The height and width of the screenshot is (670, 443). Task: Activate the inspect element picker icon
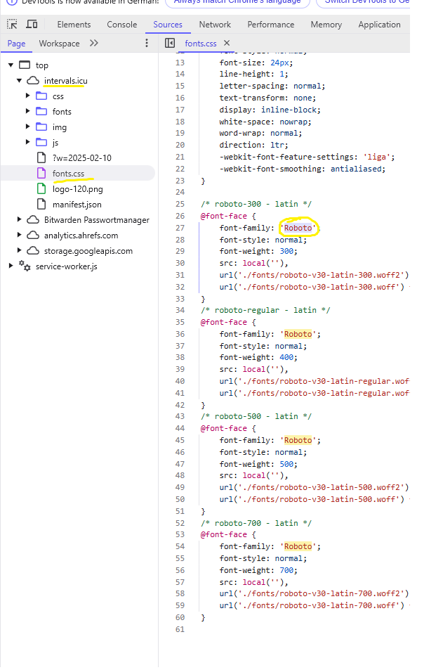click(13, 25)
